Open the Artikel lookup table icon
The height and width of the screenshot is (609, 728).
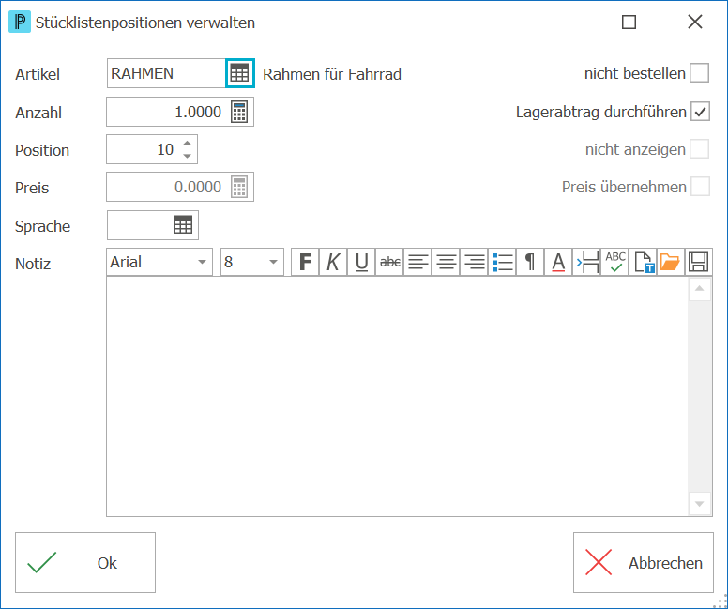tap(239, 73)
